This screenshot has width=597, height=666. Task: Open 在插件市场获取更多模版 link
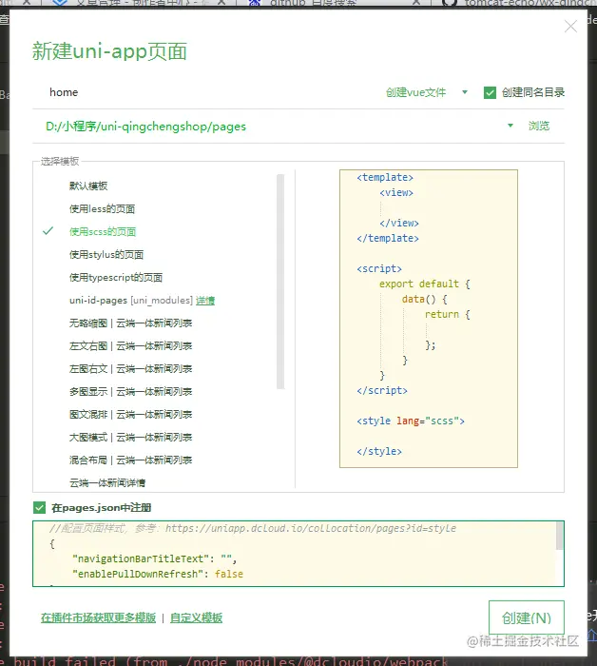tap(99, 617)
